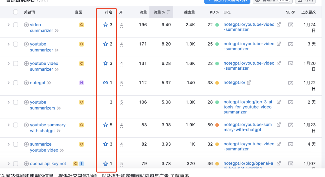Viewport: 325px width, 177px height.
Task: View SERP snapshot for 'notegpt' row
Action: coord(291,83)
